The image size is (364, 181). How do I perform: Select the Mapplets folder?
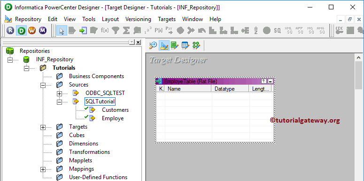pyautogui.click(x=81, y=160)
